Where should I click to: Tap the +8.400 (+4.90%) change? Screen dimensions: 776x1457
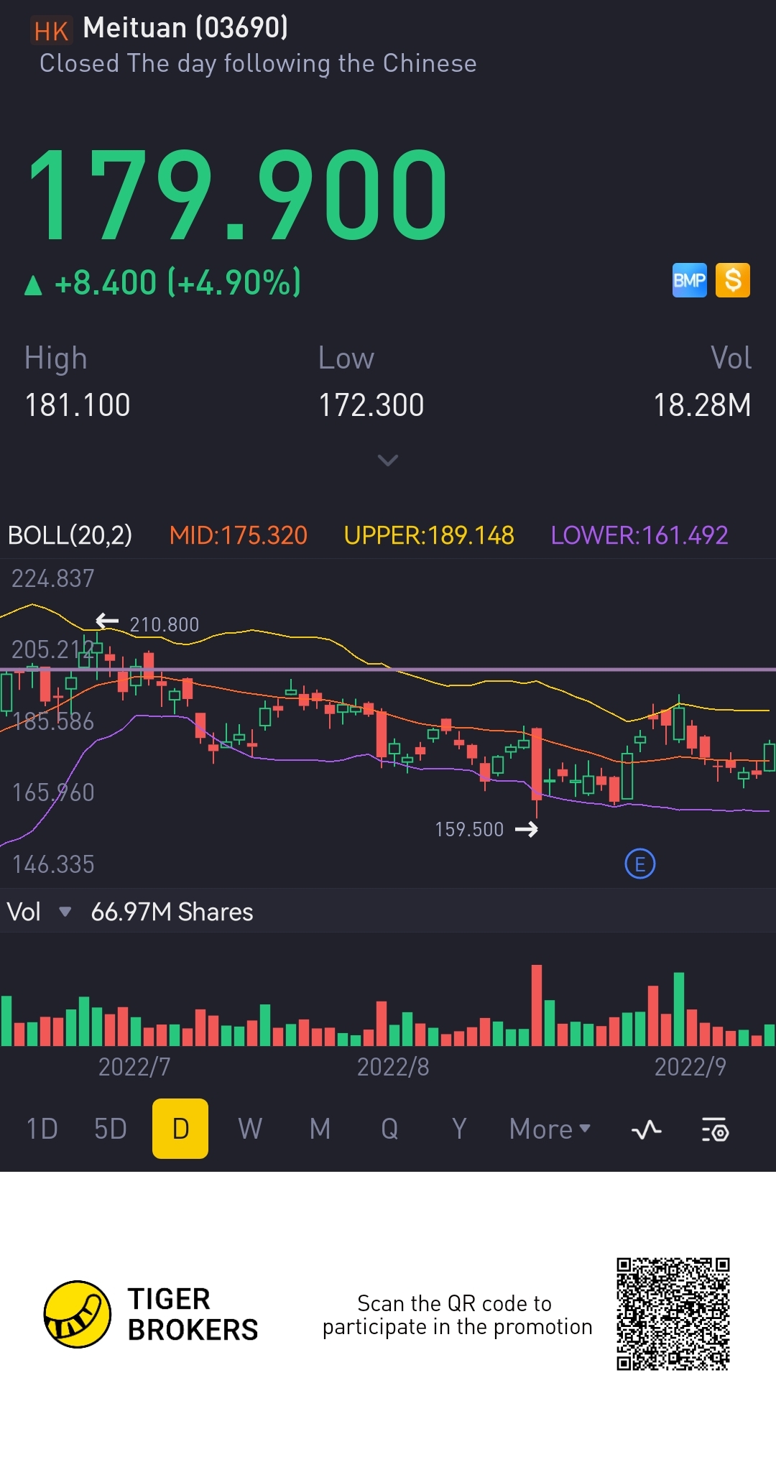point(177,282)
